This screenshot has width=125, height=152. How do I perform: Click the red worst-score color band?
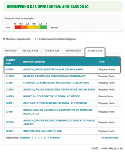[18, 27]
